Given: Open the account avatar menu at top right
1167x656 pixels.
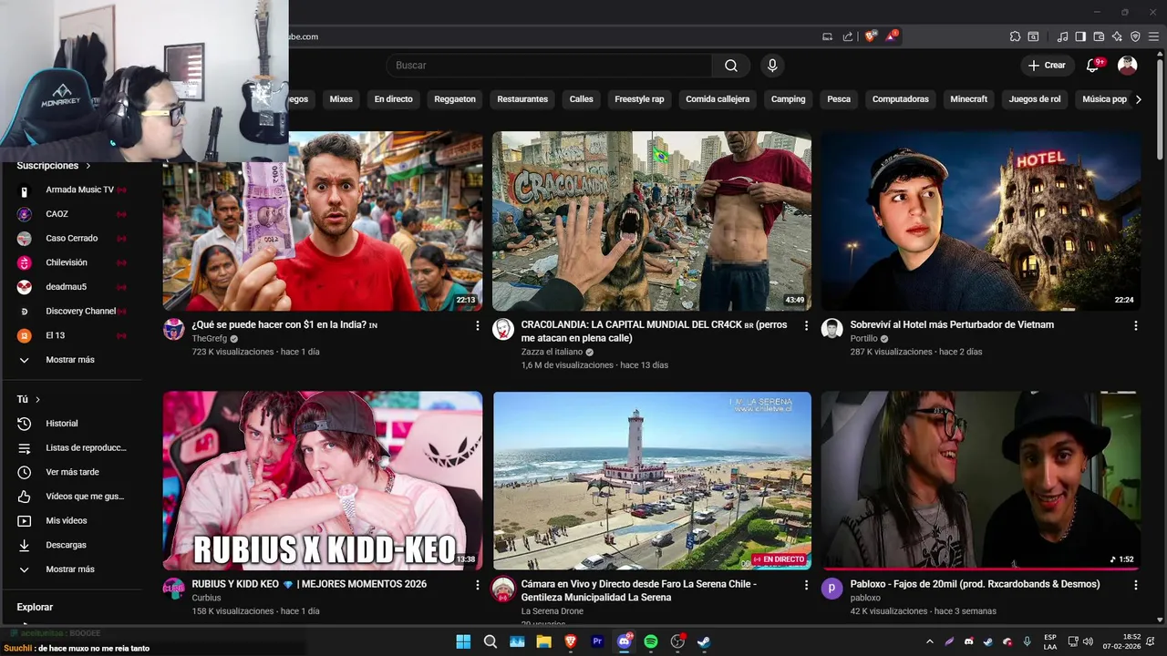Looking at the screenshot, I should 1128,66.
